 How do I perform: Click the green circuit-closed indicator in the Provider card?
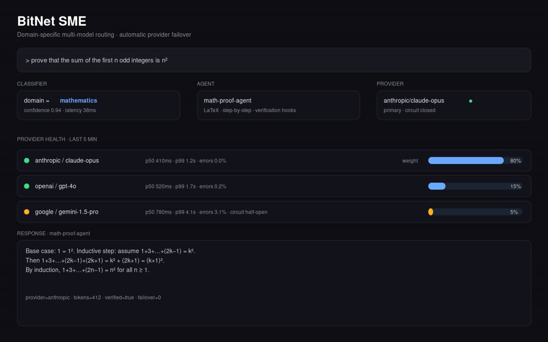tap(471, 101)
